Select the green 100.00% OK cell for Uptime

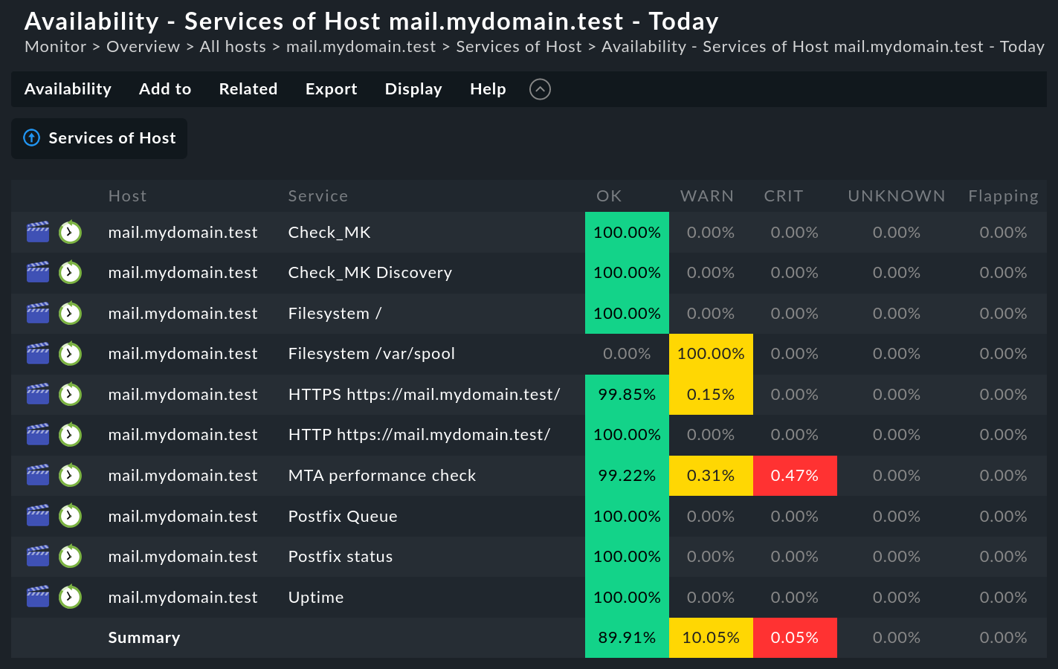(627, 596)
